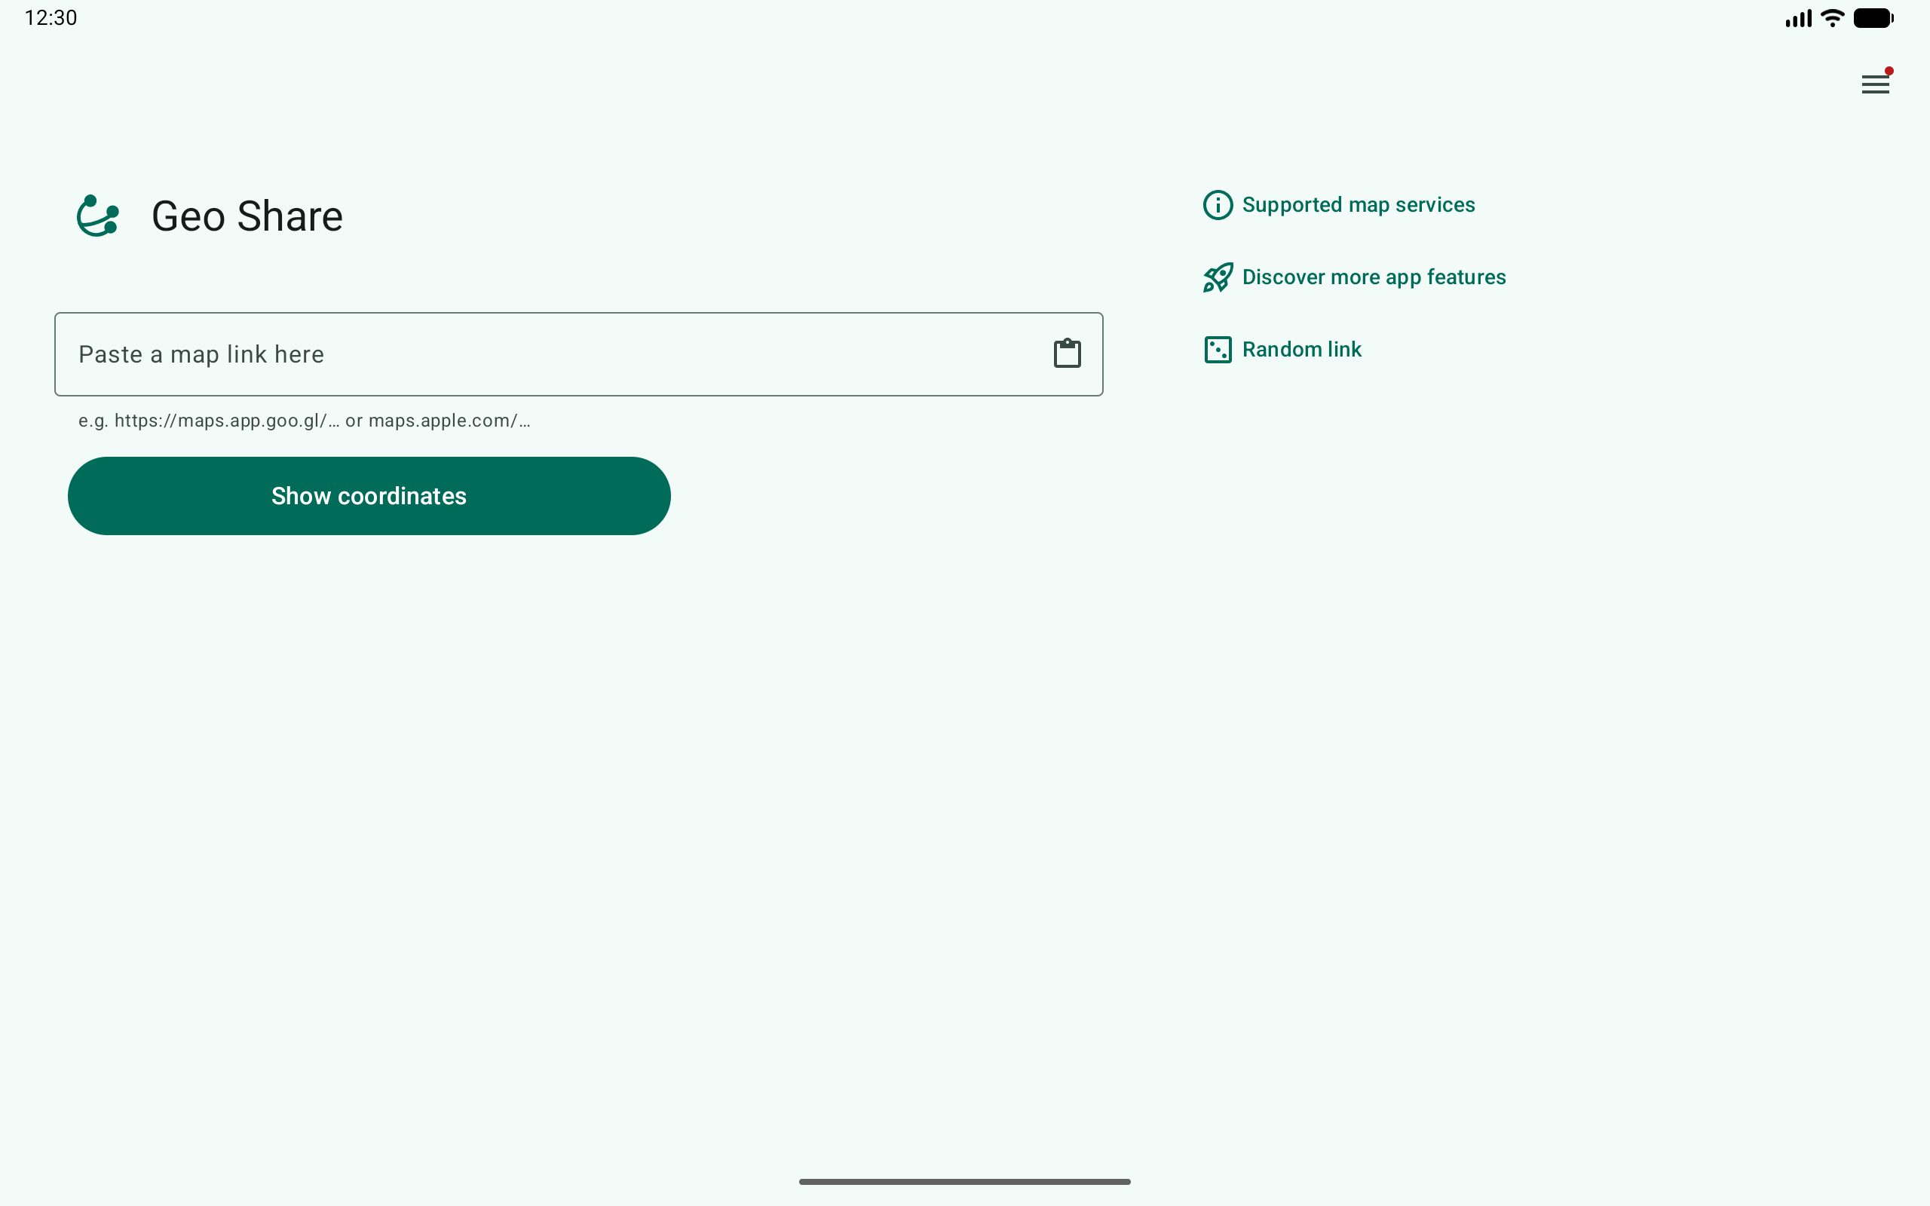This screenshot has width=1930, height=1206.
Task: Click the dice icon
Action: (1217, 349)
